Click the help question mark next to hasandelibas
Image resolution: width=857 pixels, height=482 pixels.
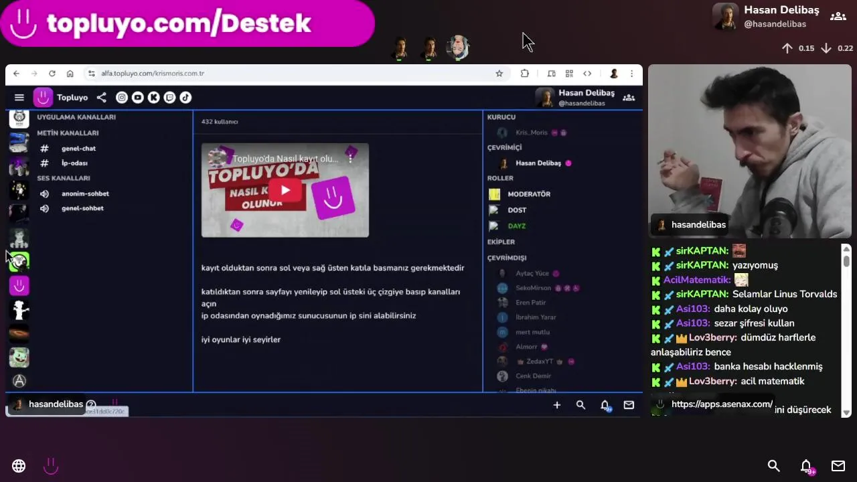(91, 404)
